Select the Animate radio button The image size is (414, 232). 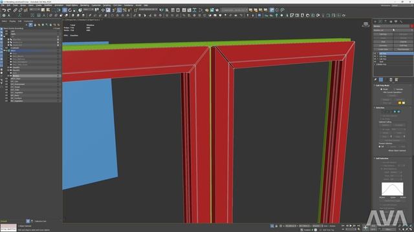(395, 90)
